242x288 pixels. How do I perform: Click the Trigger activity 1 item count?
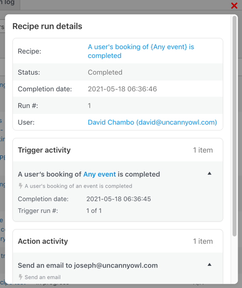(203, 150)
